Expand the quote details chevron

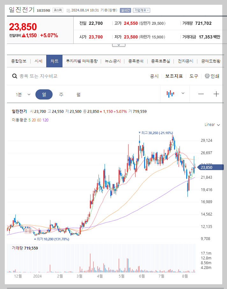click(119, 45)
